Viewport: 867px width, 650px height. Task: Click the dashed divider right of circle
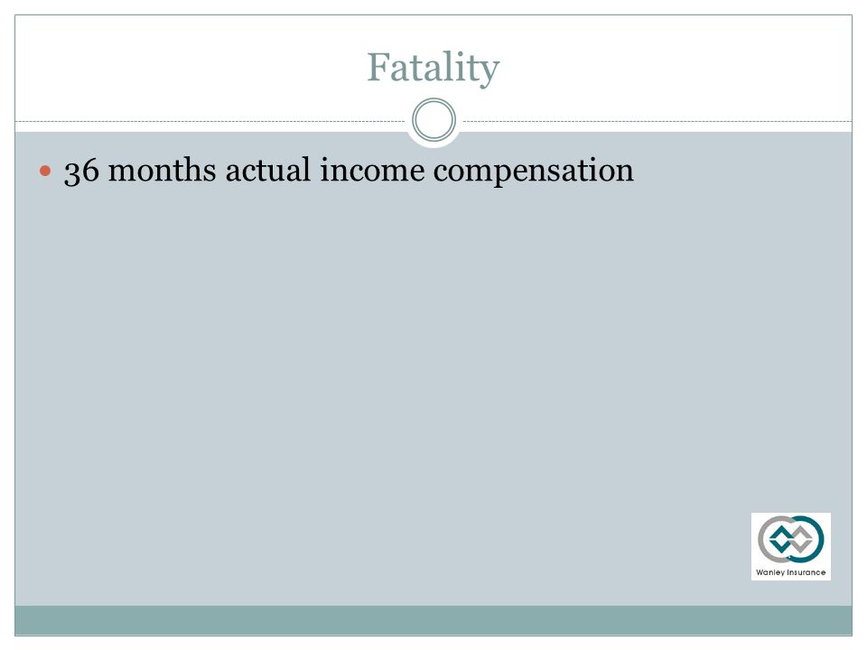click(657, 121)
